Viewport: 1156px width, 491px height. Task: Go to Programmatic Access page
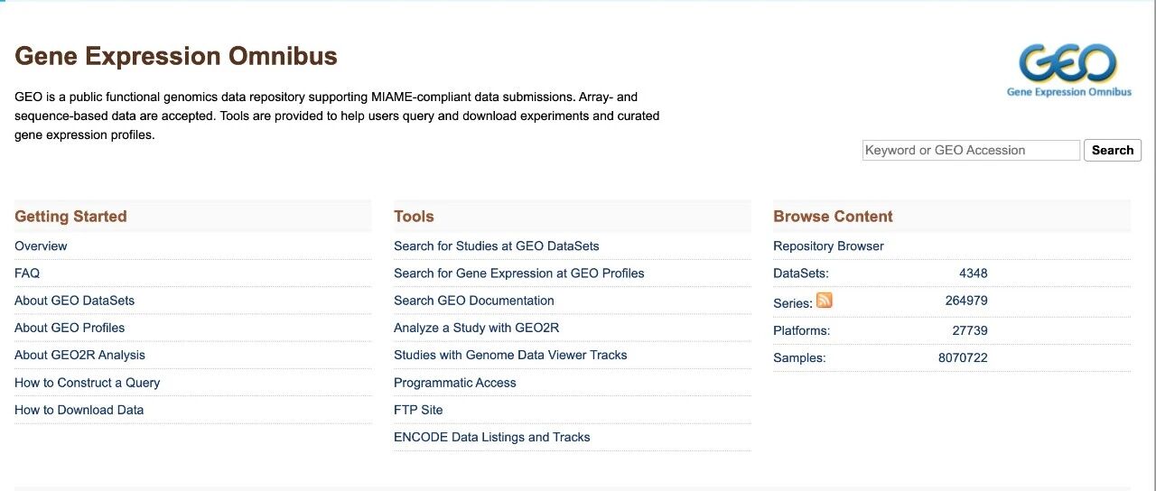click(454, 383)
